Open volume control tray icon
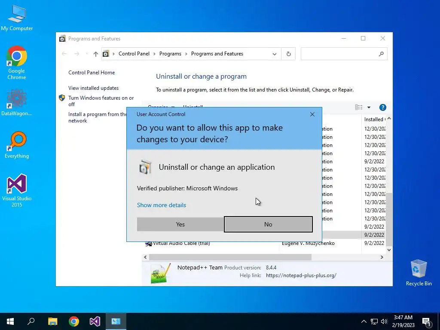This screenshot has width=440, height=330. 384,321
